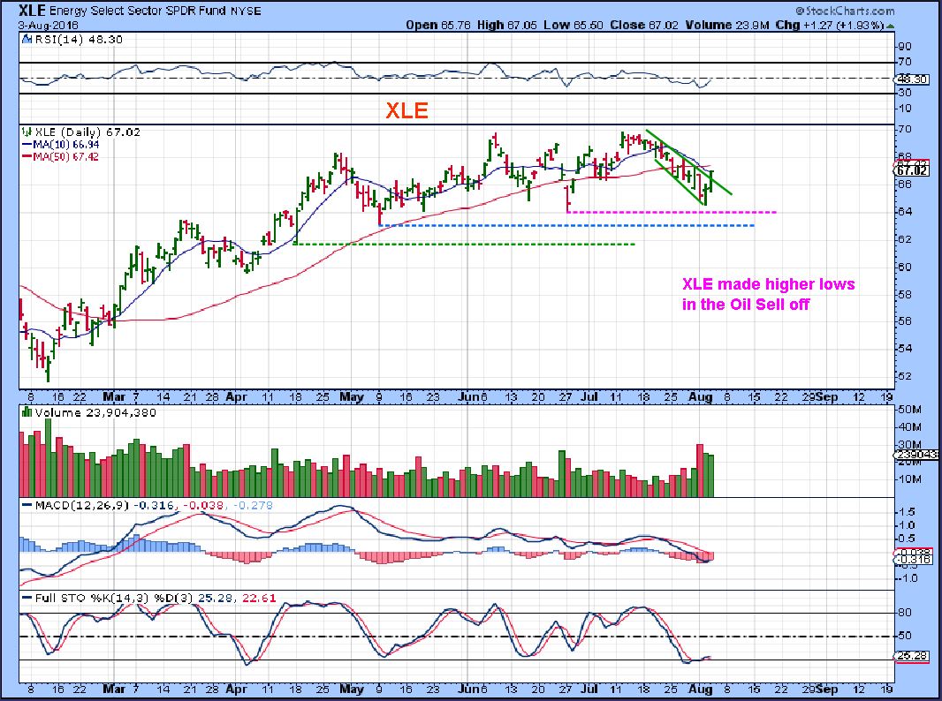The height and width of the screenshot is (701, 942).
Task: Click the magenta dotted support line
Action: coord(672,212)
